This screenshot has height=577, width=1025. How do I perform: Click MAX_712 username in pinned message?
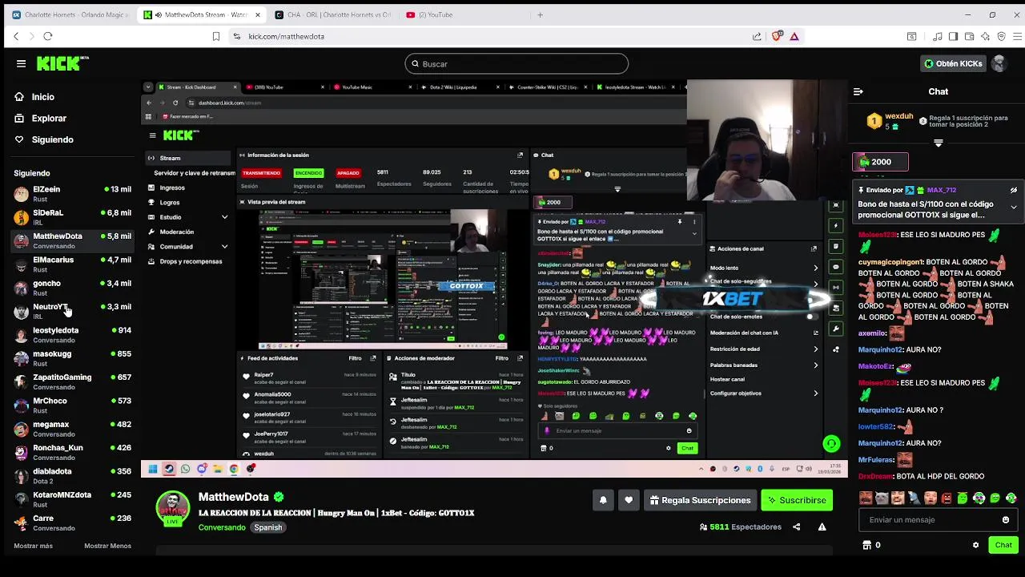(x=942, y=191)
